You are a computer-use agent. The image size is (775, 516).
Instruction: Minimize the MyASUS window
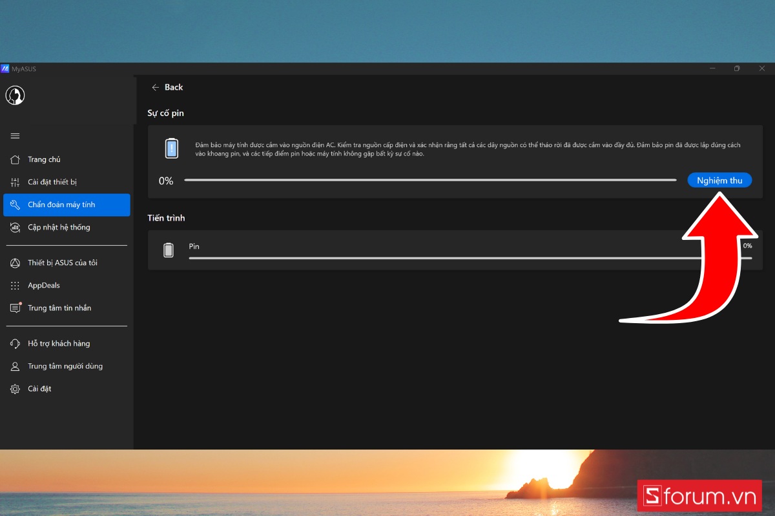(x=712, y=68)
